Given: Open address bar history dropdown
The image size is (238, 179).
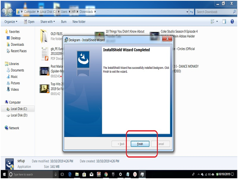Looking at the screenshot, I should pyautogui.click(x=187, y=12).
